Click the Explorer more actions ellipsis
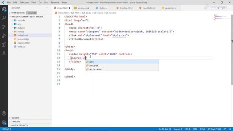This screenshot has width=233, height=131. (47, 8)
